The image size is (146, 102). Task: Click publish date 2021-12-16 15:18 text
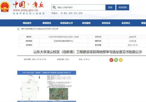point(35,59)
